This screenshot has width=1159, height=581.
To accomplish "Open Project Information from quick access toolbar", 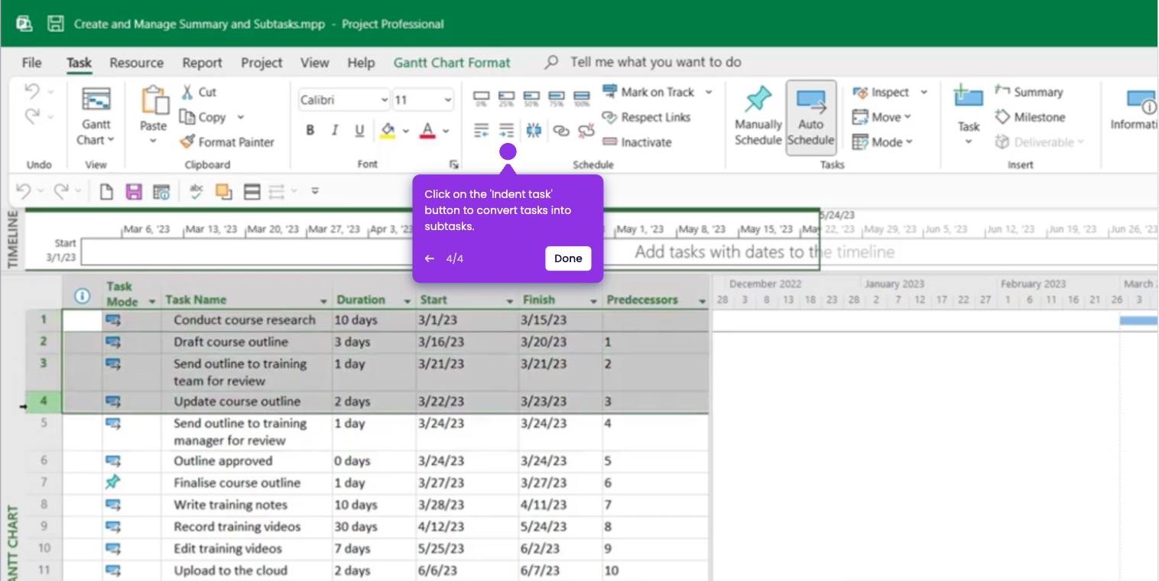I will click(x=161, y=192).
